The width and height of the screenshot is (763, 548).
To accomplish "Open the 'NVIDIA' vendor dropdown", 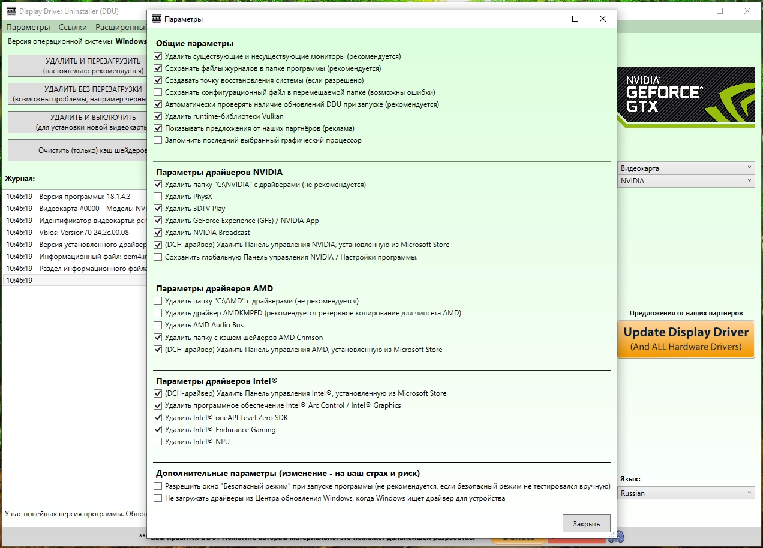I will point(686,180).
